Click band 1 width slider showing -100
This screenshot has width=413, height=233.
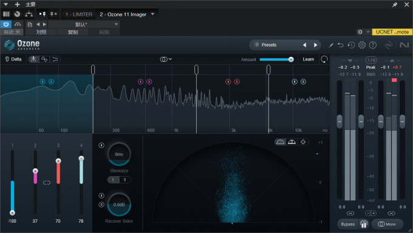(x=12, y=183)
